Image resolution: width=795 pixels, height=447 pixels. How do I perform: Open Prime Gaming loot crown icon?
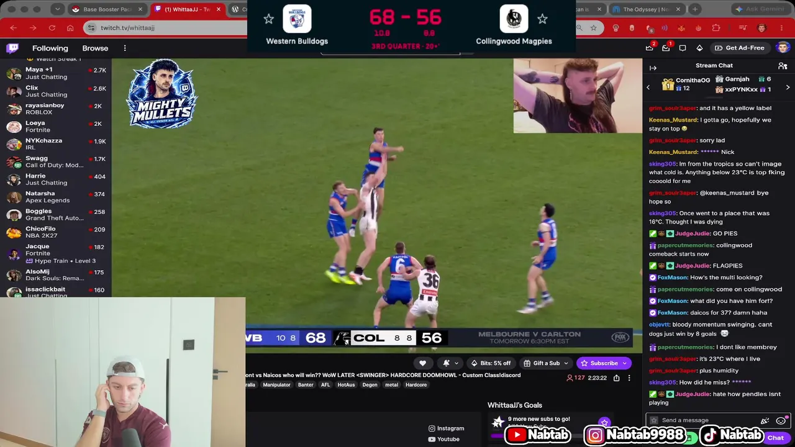tap(650, 48)
